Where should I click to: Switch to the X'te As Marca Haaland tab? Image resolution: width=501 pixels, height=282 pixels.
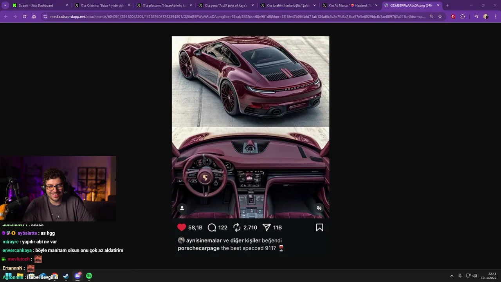click(350, 5)
